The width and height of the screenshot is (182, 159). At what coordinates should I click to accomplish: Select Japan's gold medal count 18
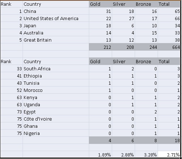pos(100,25)
